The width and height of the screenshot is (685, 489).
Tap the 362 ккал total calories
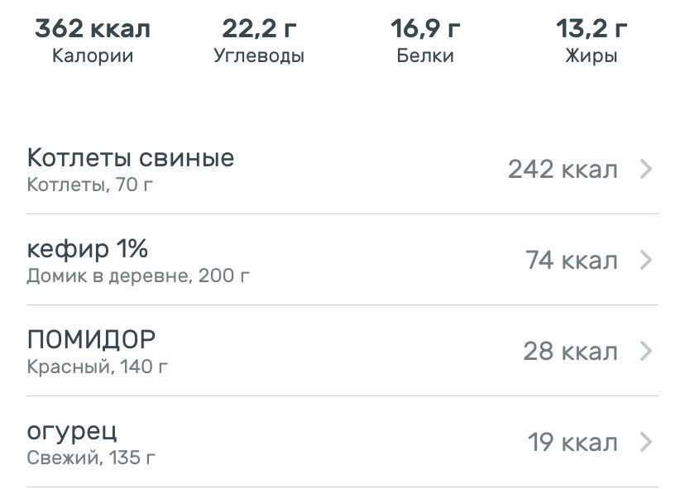tap(93, 30)
